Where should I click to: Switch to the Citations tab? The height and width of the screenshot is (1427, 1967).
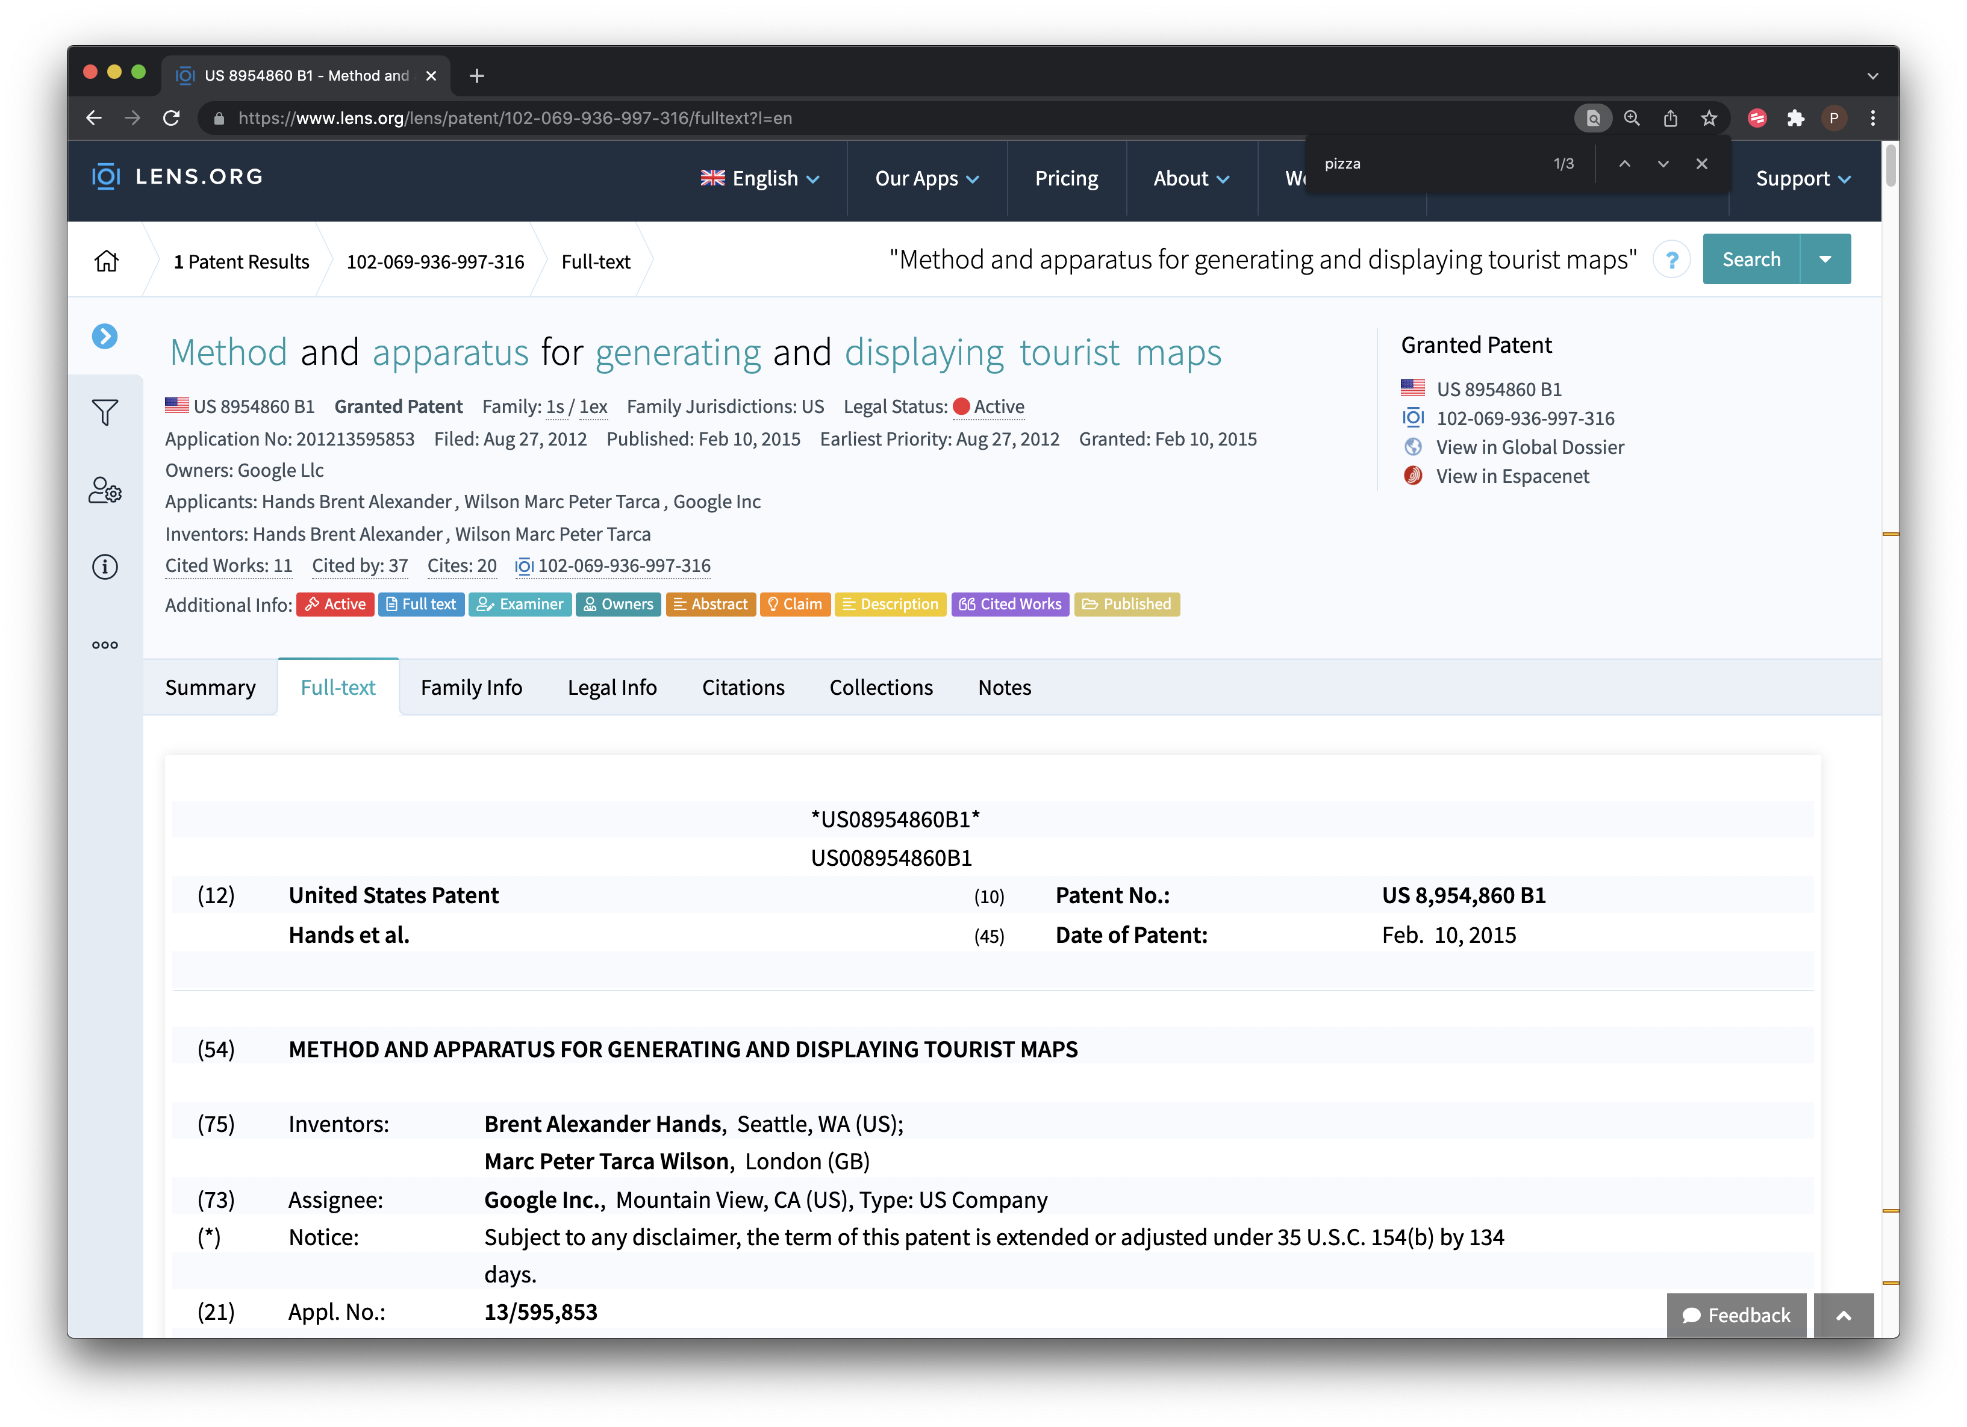tap(743, 686)
